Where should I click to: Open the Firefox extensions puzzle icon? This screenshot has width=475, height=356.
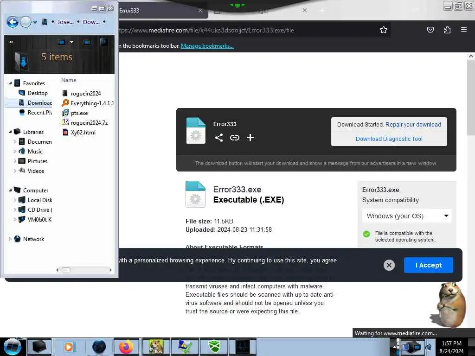pyautogui.click(x=447, y=30)
